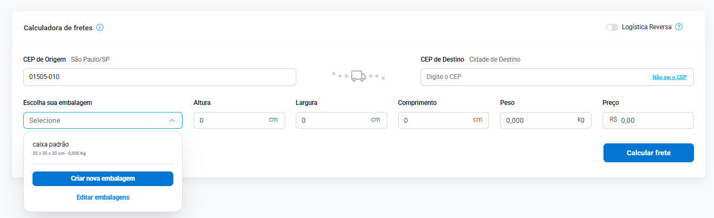Viewport: 714px width, 218px height.
Task: Enable the Logística Reversa toggle switch
Action: pyautogui.click(x=612, y=27)
